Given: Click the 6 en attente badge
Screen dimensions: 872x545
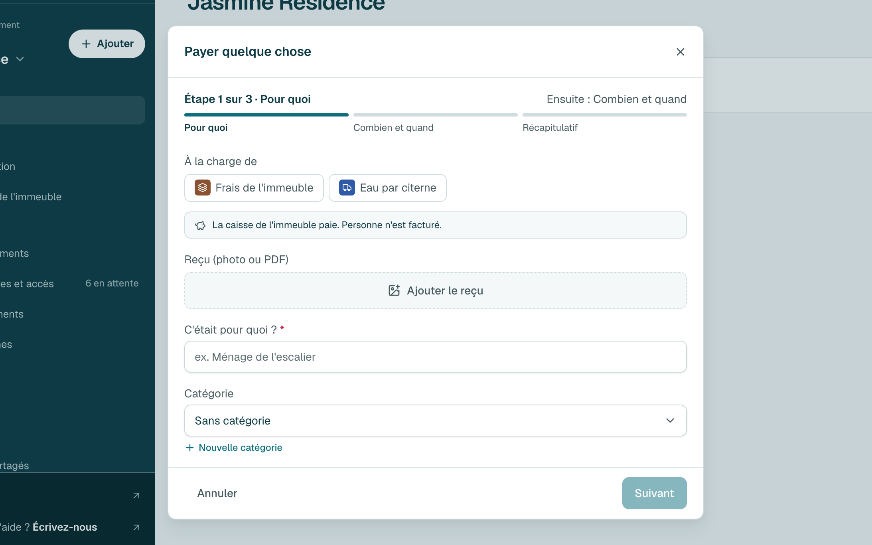Looking at the screenshot, I should click(112, 283).
